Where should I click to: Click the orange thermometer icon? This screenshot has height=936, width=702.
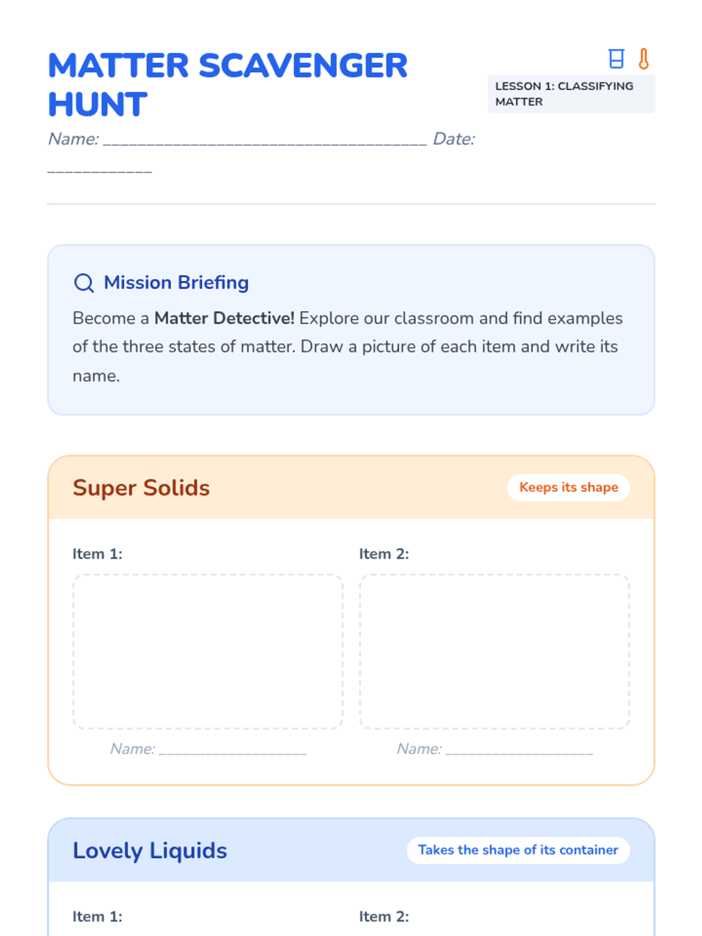point(643,58)
